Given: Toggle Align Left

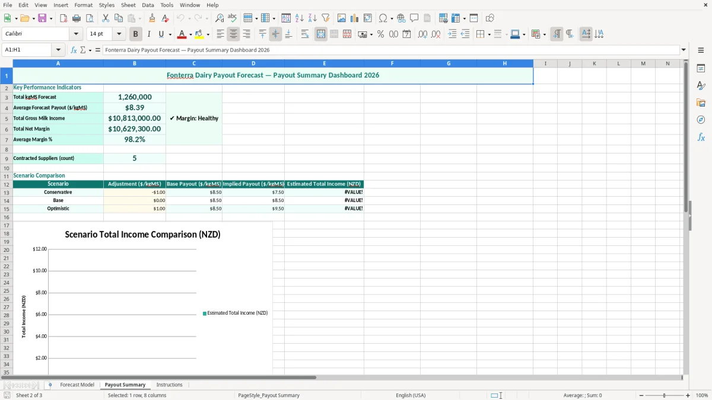Looking at the screenshot, I should (221, 34).
